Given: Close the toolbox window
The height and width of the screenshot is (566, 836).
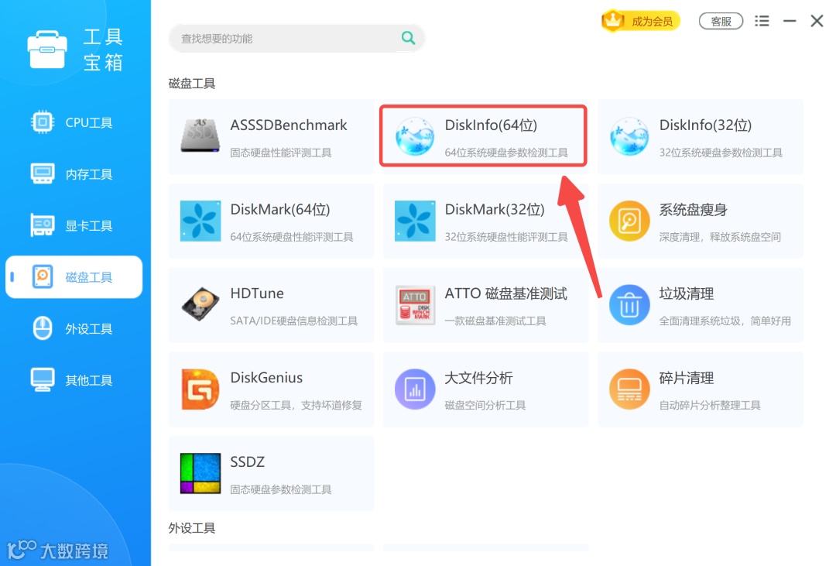Looking at the screenshot, I should pos(817,21).
